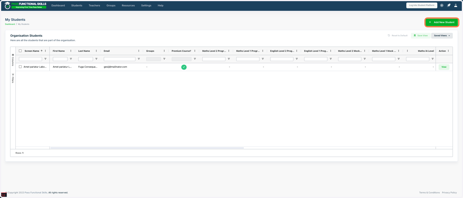Click Reset to Default
The width and height of the screenshot is (463, 198).
tap(397, 35)
